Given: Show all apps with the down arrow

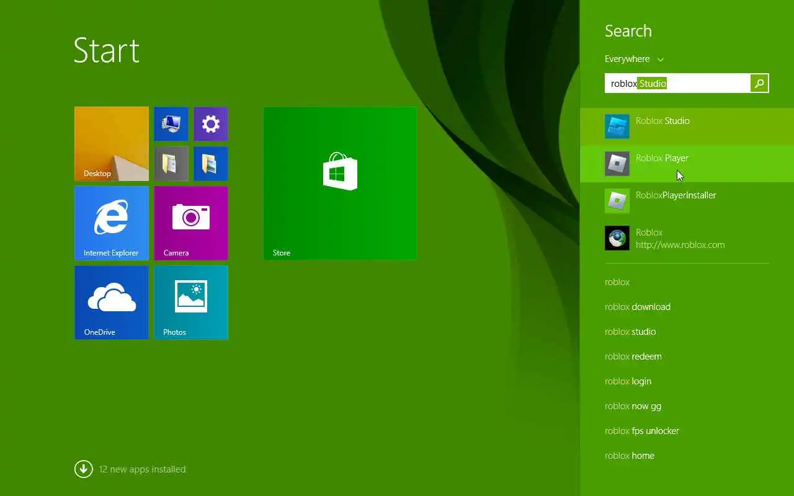Looking at the screenshot, I should pyautogui.click(x=84, y=469).
